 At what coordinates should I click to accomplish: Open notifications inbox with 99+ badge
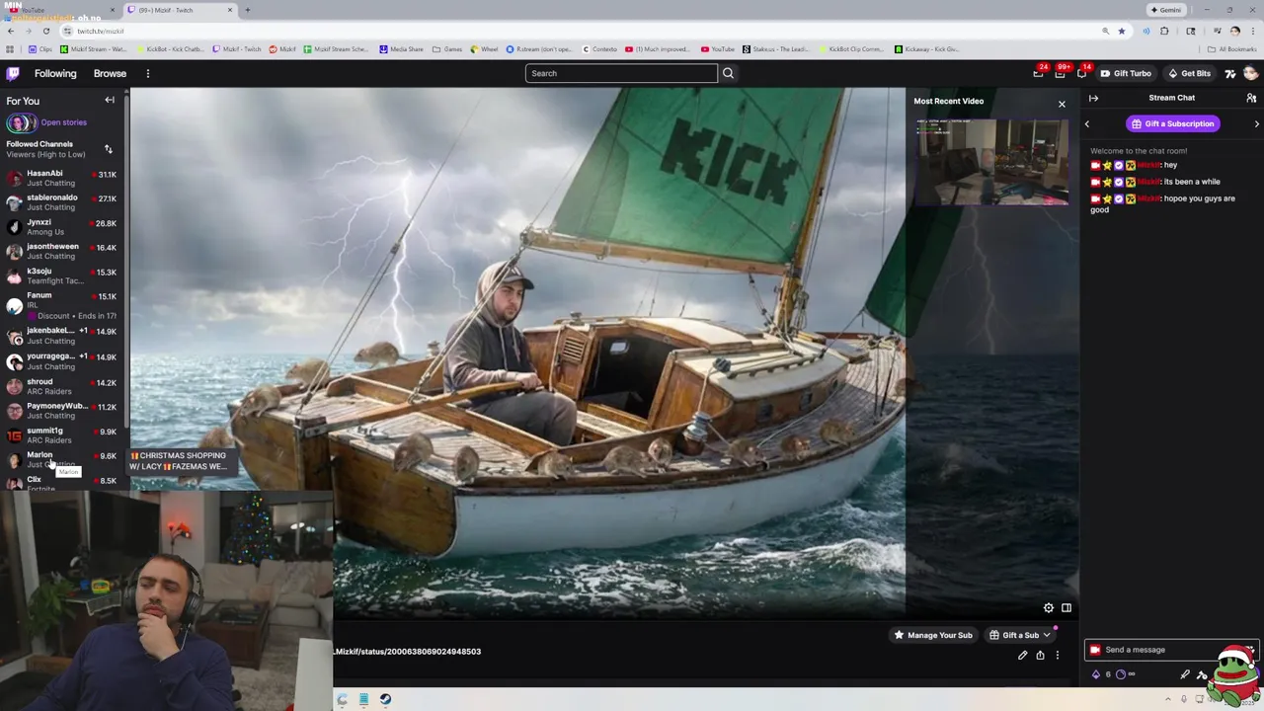(1061, 73)
